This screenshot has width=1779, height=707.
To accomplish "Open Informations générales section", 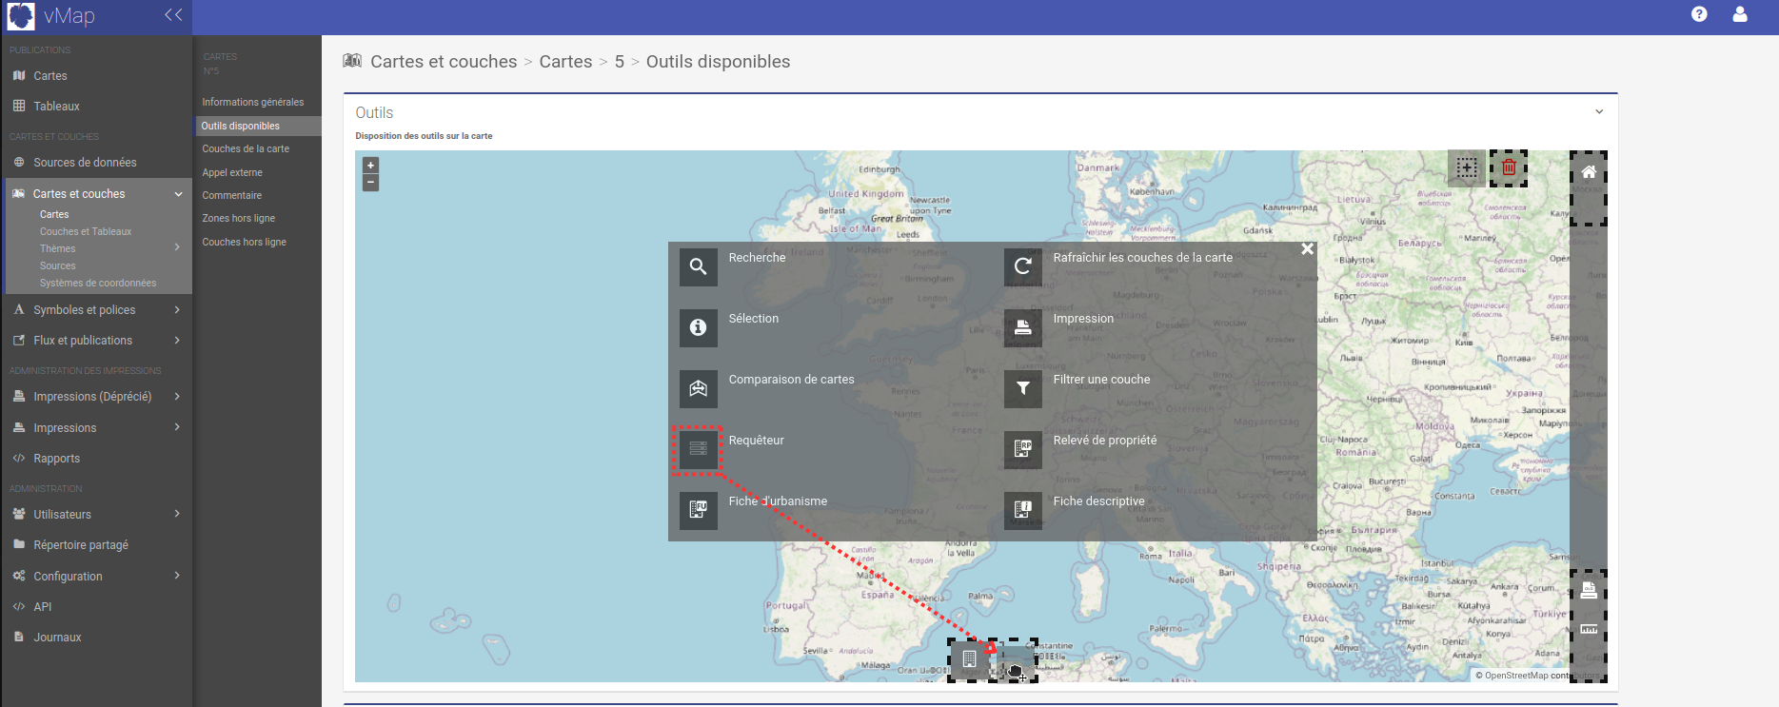I will [252, 103].
